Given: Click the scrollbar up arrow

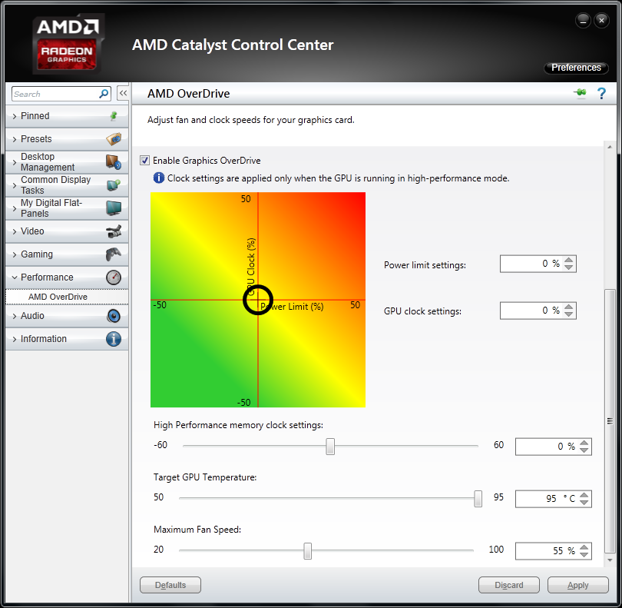Looking at the screenshot, I should (x=610, y=147).
